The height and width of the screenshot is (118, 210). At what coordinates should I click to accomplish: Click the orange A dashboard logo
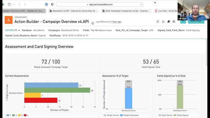coord(9,20)
